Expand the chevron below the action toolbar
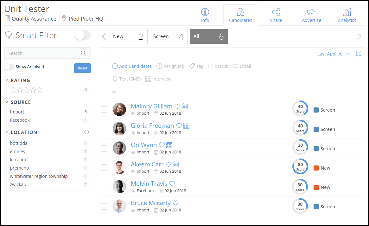The height and width of the screenshot is (226, 369). click(x=115, y=92)
